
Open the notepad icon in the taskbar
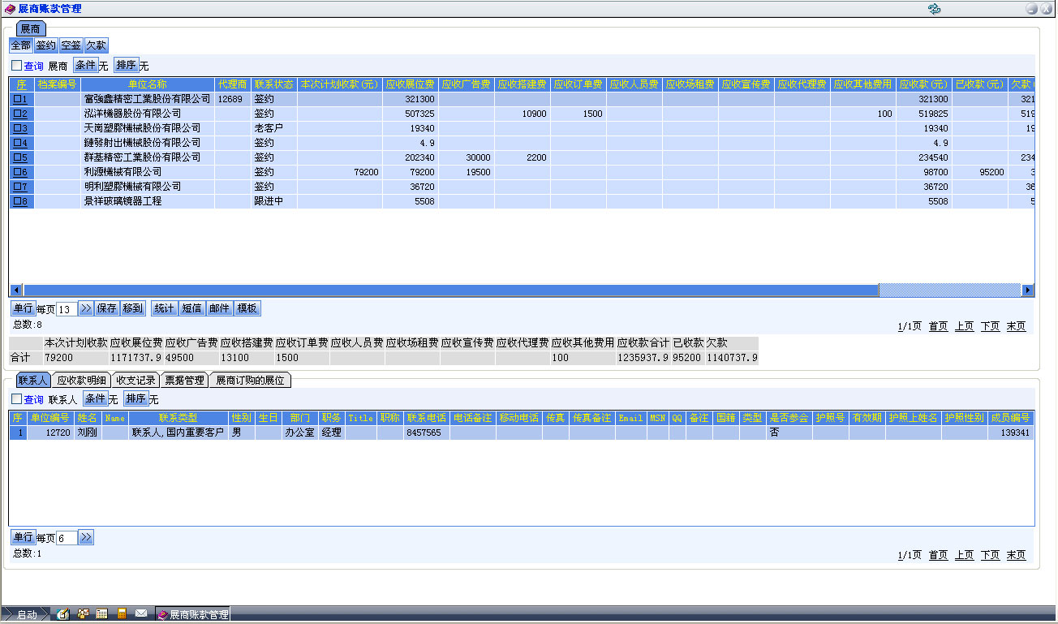click(x=63, y=614)
